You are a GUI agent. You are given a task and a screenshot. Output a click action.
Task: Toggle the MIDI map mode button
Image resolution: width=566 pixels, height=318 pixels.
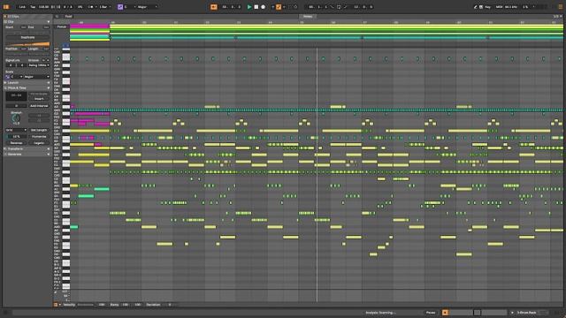tap(499, 7)
